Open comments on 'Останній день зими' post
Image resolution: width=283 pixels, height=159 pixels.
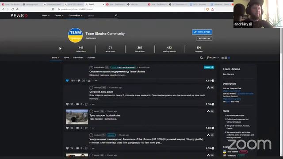coord(77,104)
